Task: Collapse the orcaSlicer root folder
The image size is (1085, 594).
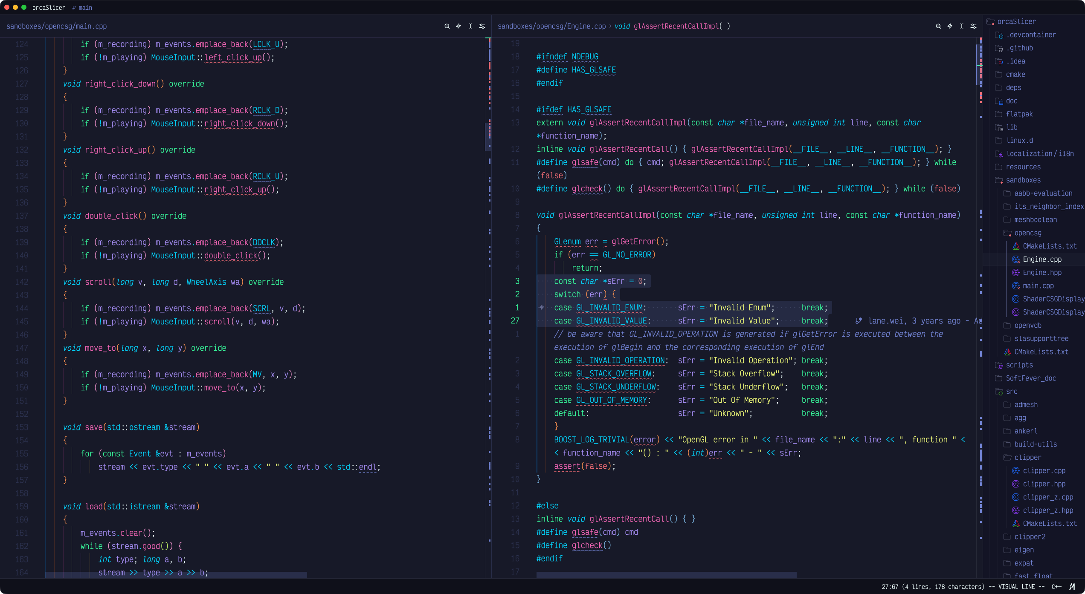Action: (1011, 22)
